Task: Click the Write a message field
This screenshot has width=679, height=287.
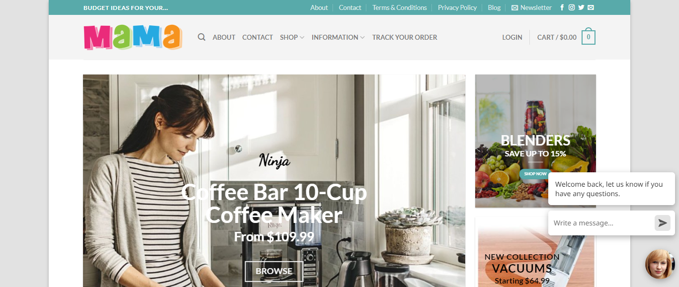Action: (x=601, y=223)
